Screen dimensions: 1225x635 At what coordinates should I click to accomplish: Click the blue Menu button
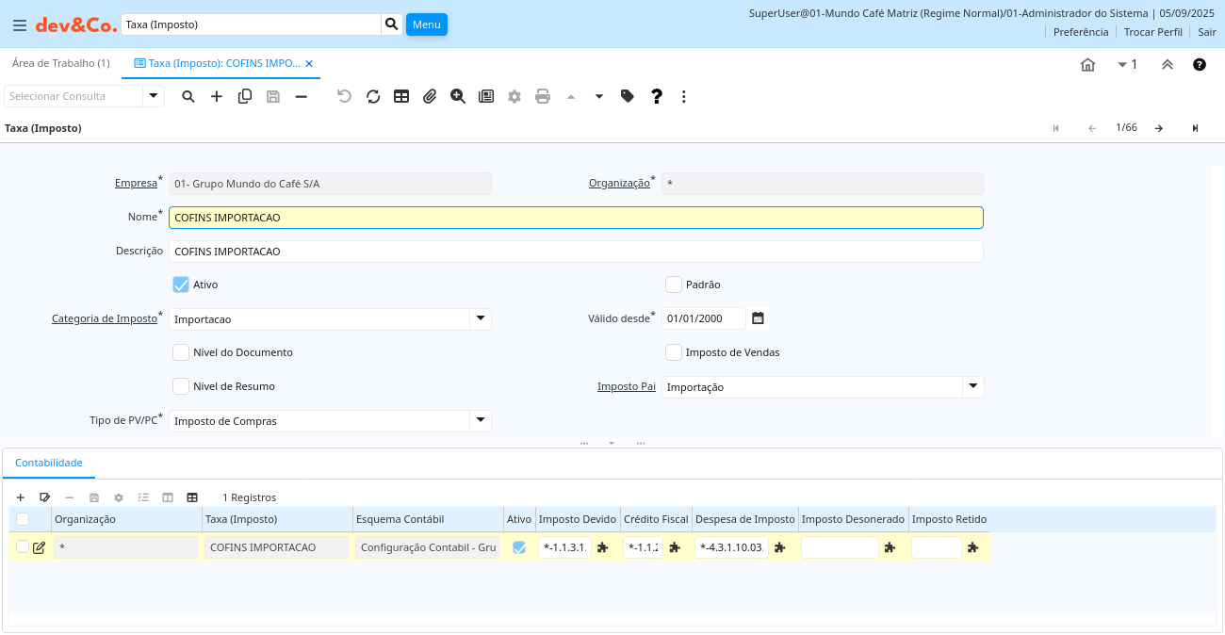tap(426, 24)
